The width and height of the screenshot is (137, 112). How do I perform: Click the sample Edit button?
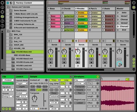[x=33, y=86]
